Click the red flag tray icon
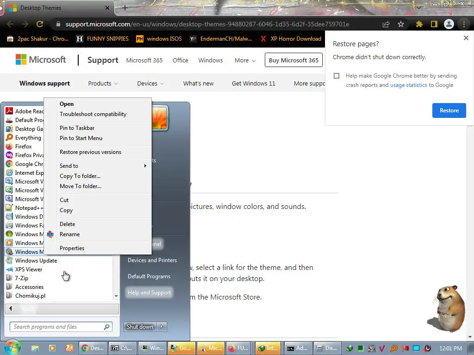 (405, 349)
